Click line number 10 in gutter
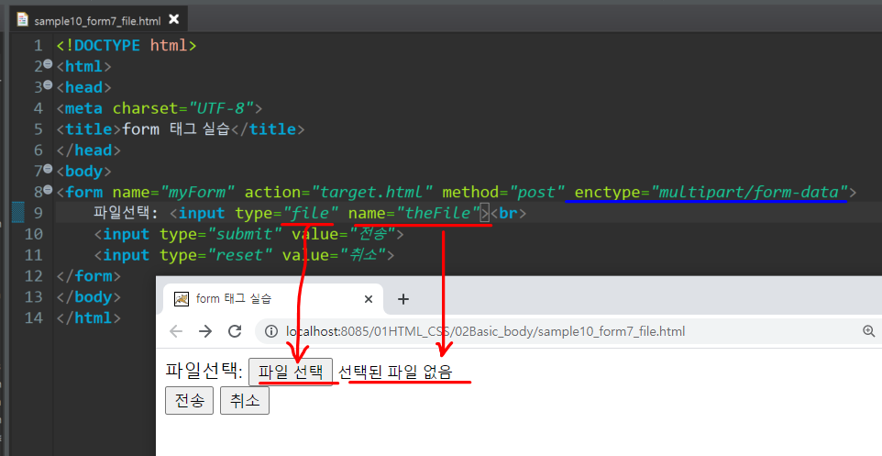 (34, 234)
